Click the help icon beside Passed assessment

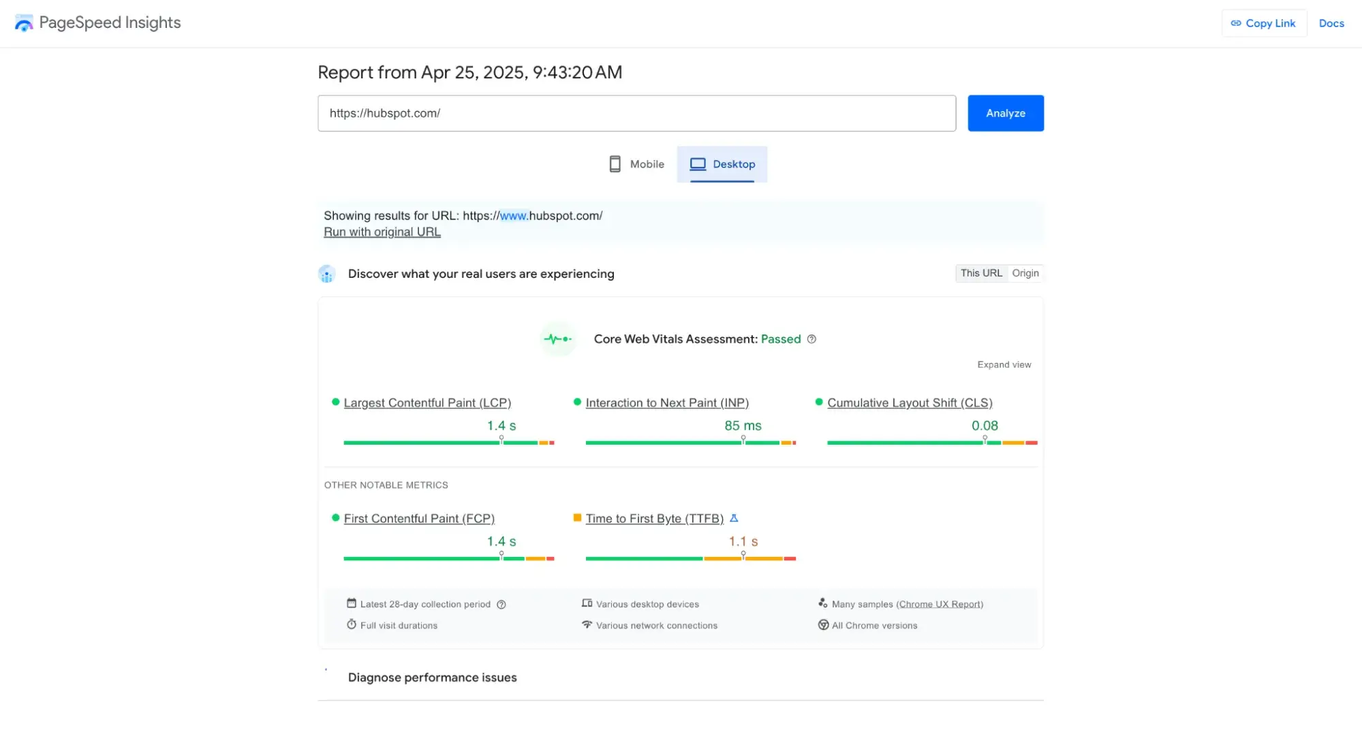(811, 339)
